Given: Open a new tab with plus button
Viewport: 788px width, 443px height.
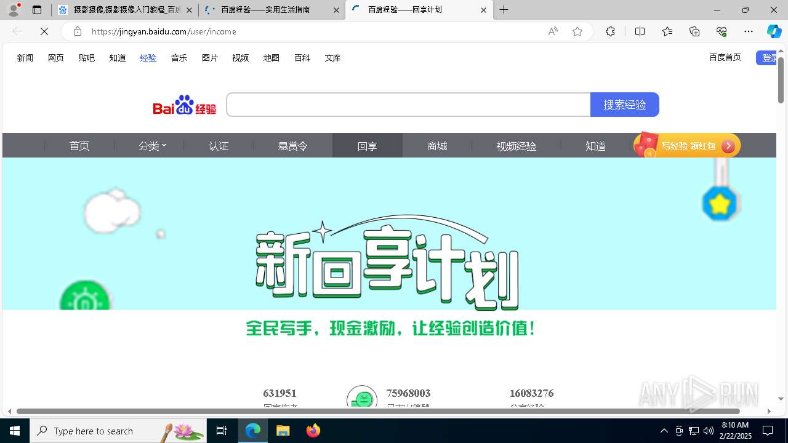Looking at the screenshot, I should [x=504, y=10].
